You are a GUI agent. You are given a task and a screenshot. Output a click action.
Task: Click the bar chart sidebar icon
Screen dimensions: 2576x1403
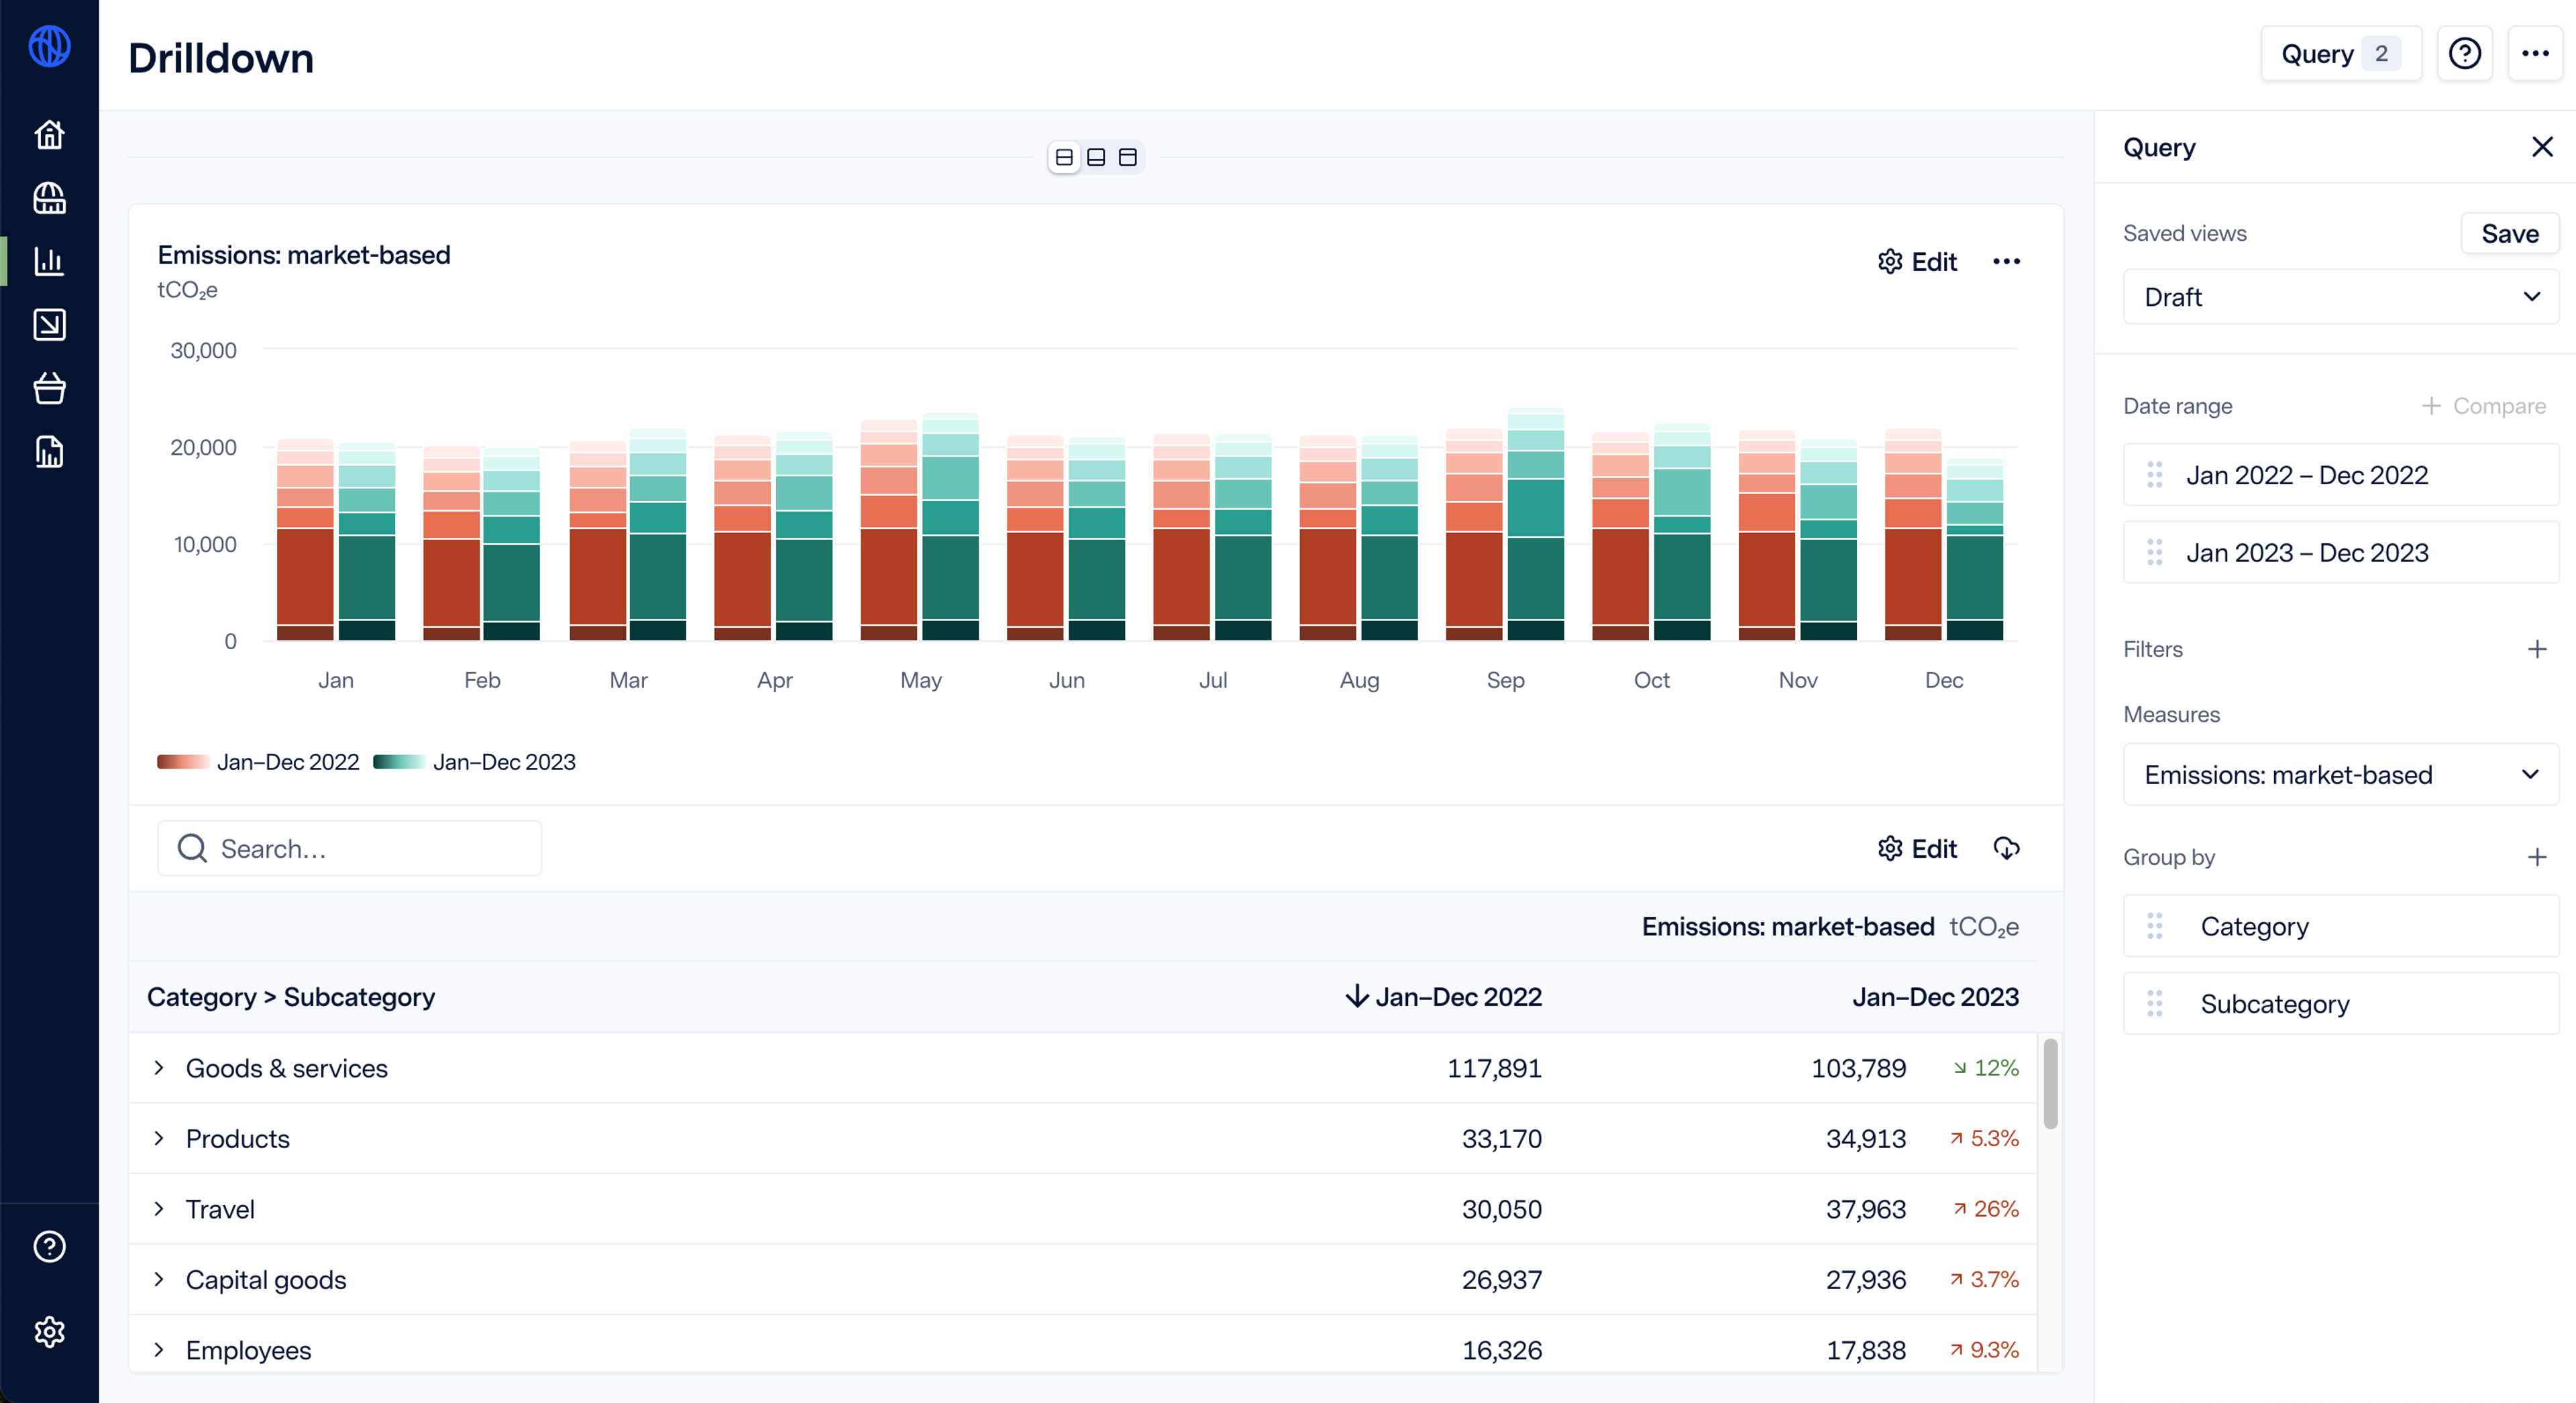[49, 261]
